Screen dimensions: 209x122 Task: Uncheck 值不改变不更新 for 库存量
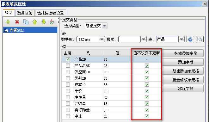(147, 97)
